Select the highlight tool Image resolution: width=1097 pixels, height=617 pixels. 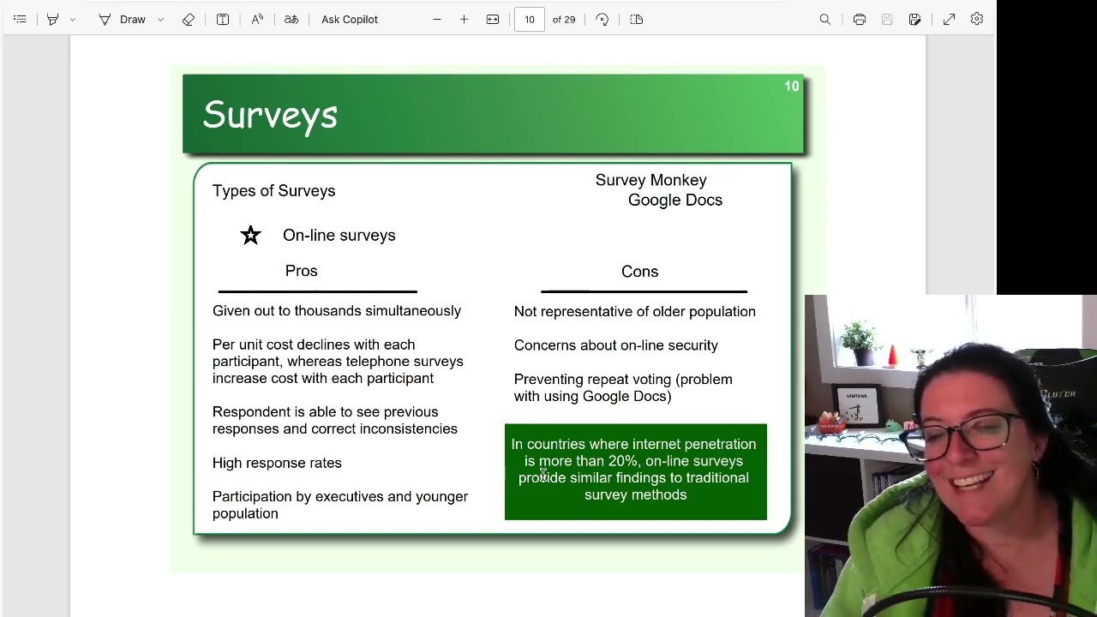pyautogui.click(x=53, y=19)
